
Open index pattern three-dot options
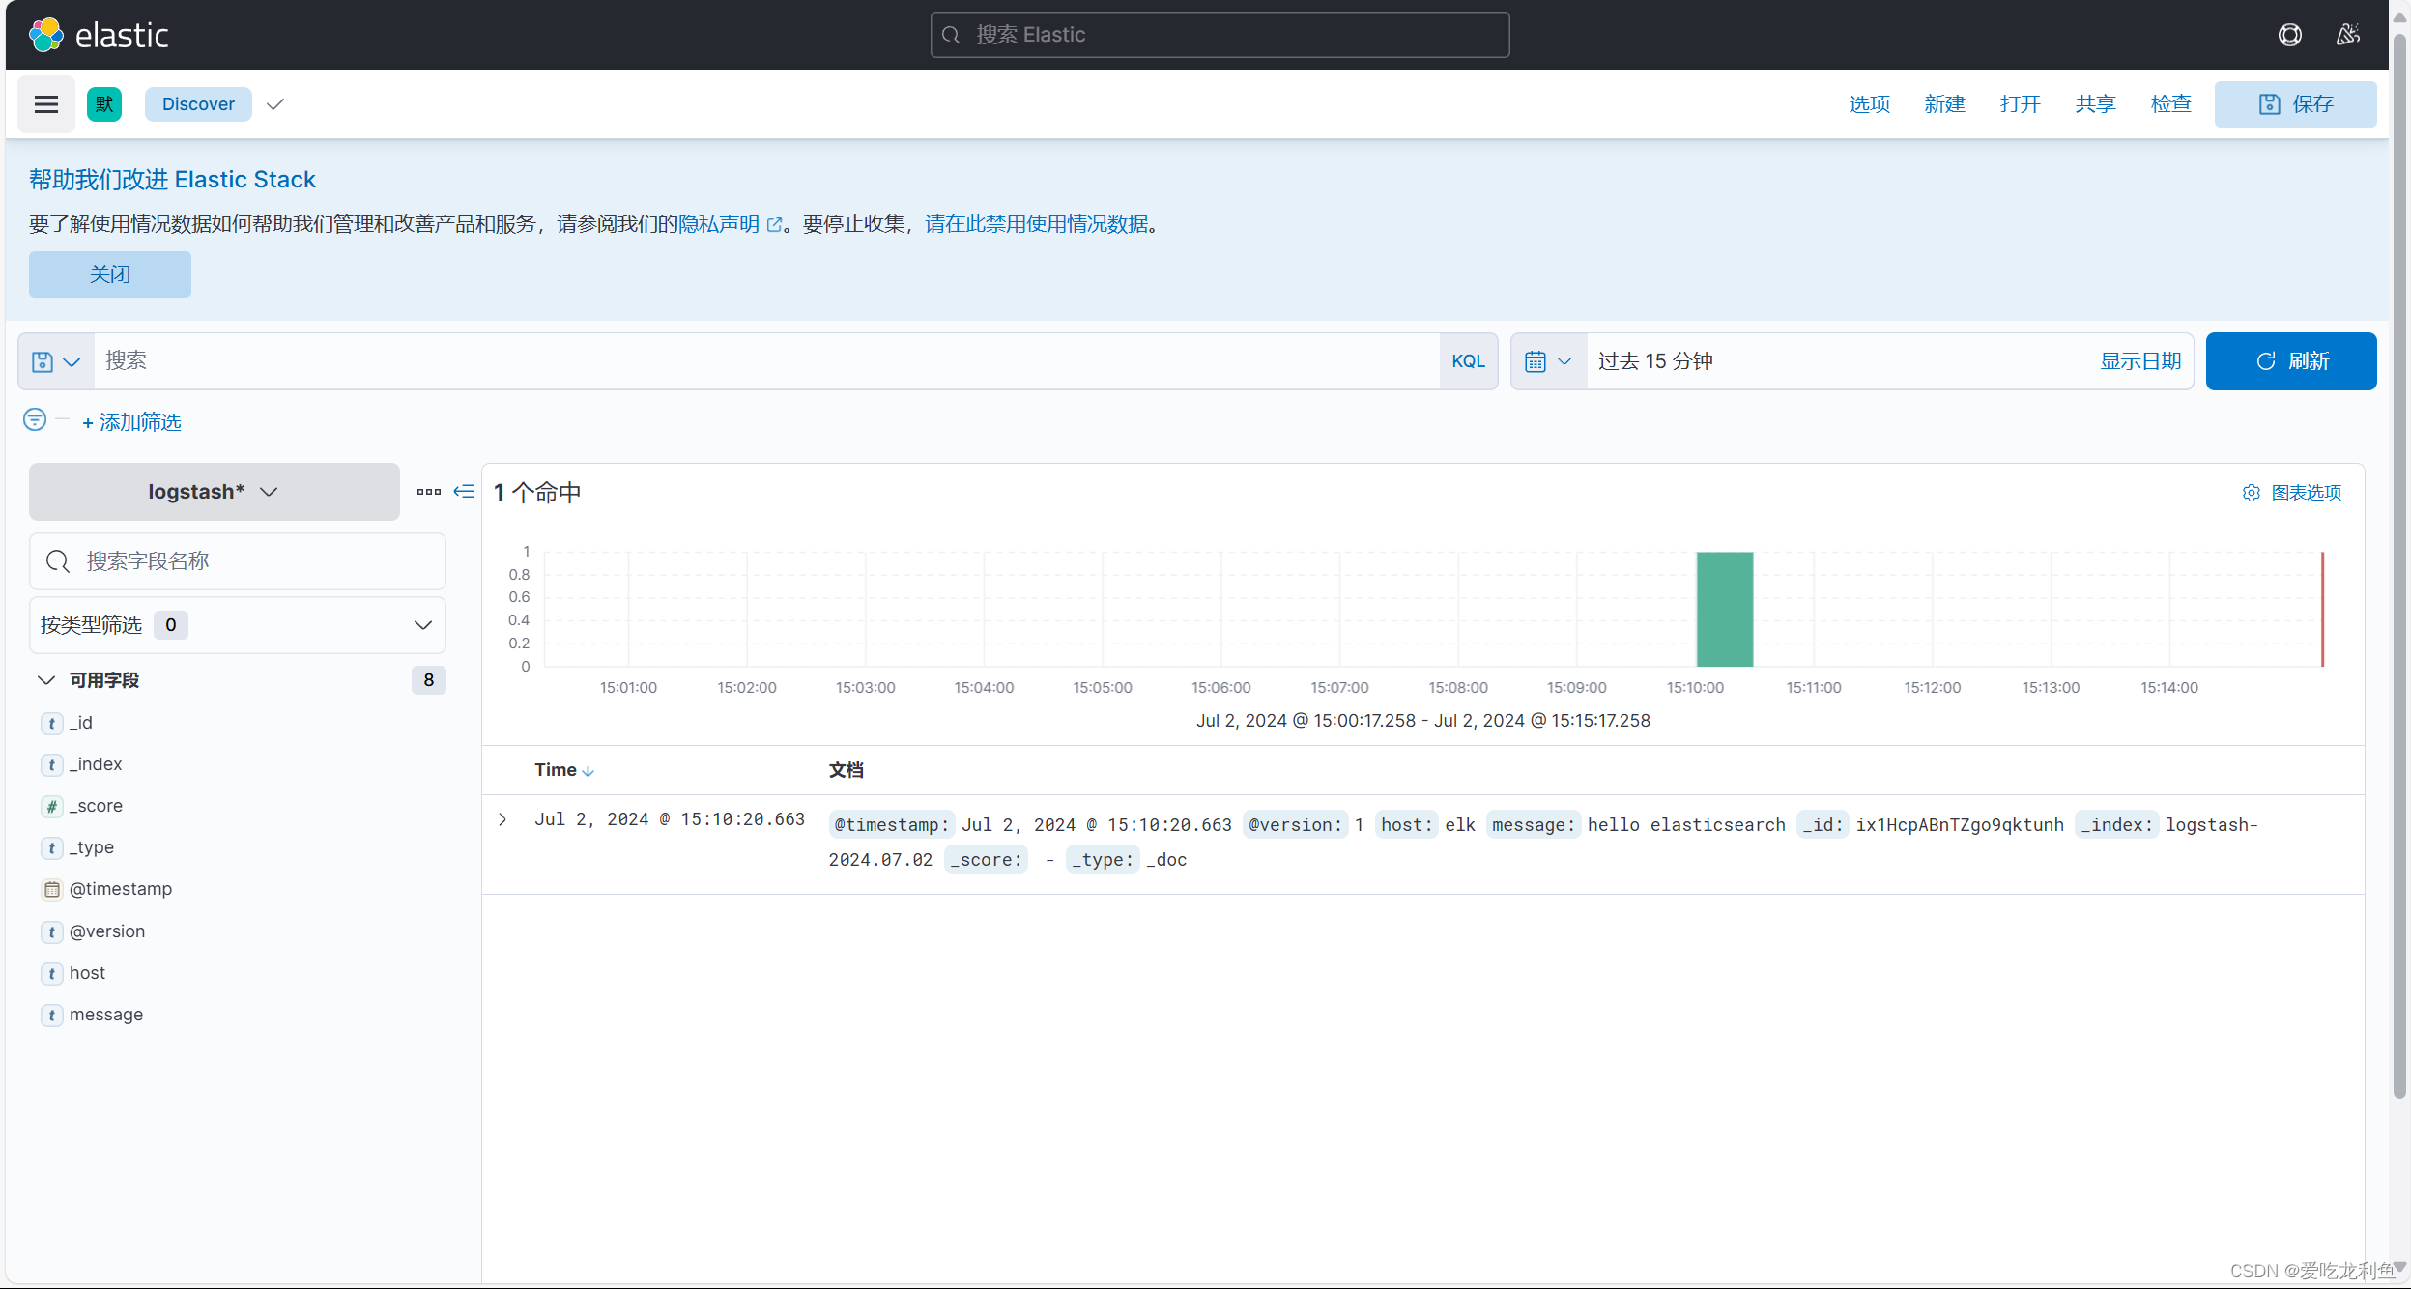point(429,492)
